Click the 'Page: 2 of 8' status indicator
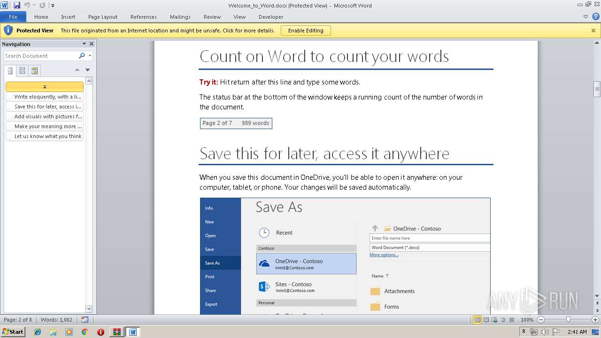This screenshot has width=601, height=338. click(18, 320)
